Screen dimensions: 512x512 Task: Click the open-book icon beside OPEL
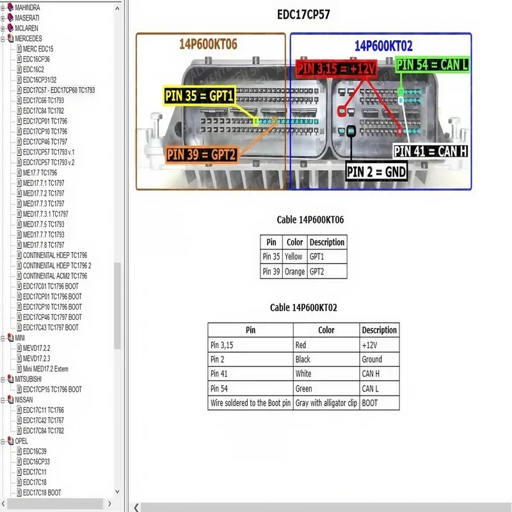(10, 441)
